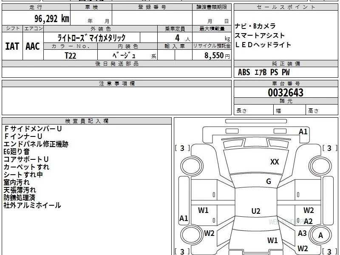The width and height of the screenshot is (340, 255).
Task: Click the 譲渡書類期限 header
Action: pyautogui.click(x=212, y=7)
